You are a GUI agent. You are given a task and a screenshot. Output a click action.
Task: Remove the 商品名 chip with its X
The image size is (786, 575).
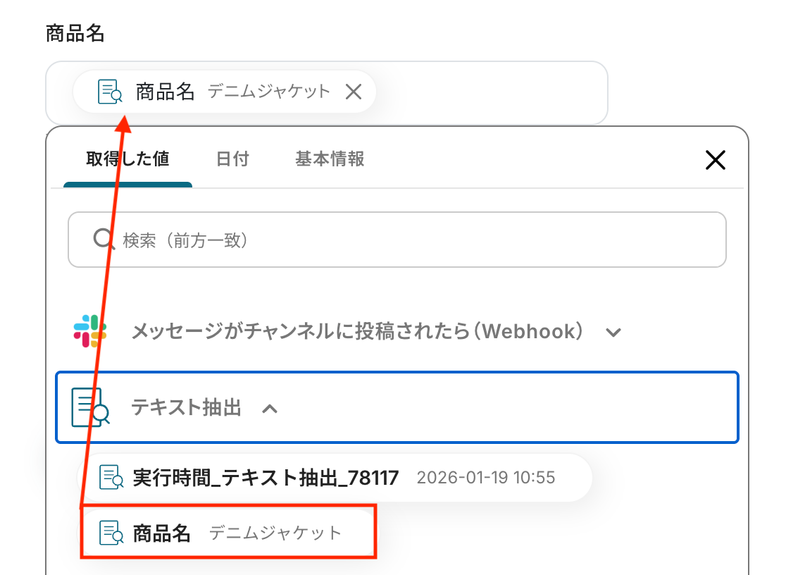coord(354,92)
